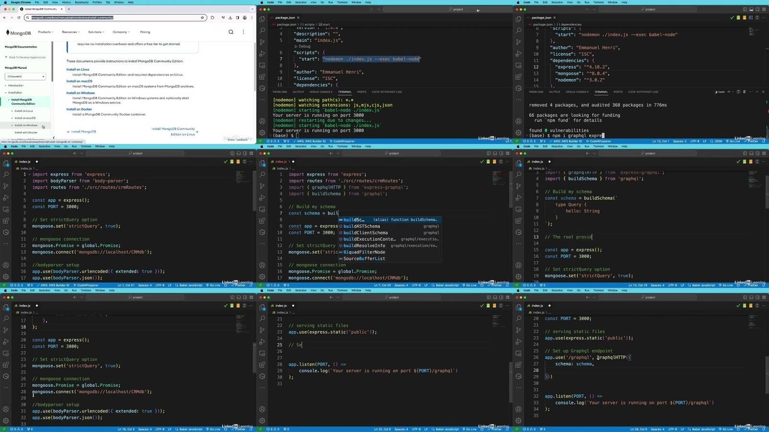This screenshot has width=769, height=432.
Task: Open the Products dropdown on the MongoDB site
Action: (45, 32)
